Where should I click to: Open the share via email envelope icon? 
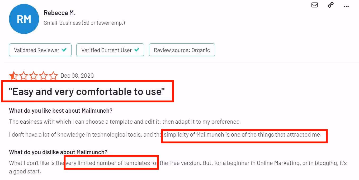tap(314, 5)
